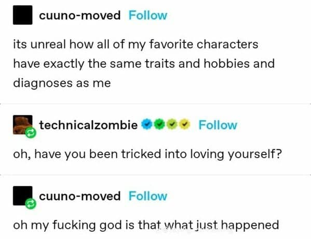Screen dimensions: 311x239
Task: Open cuuno-moved's black avatar on the last reblog
Action: 22,196
